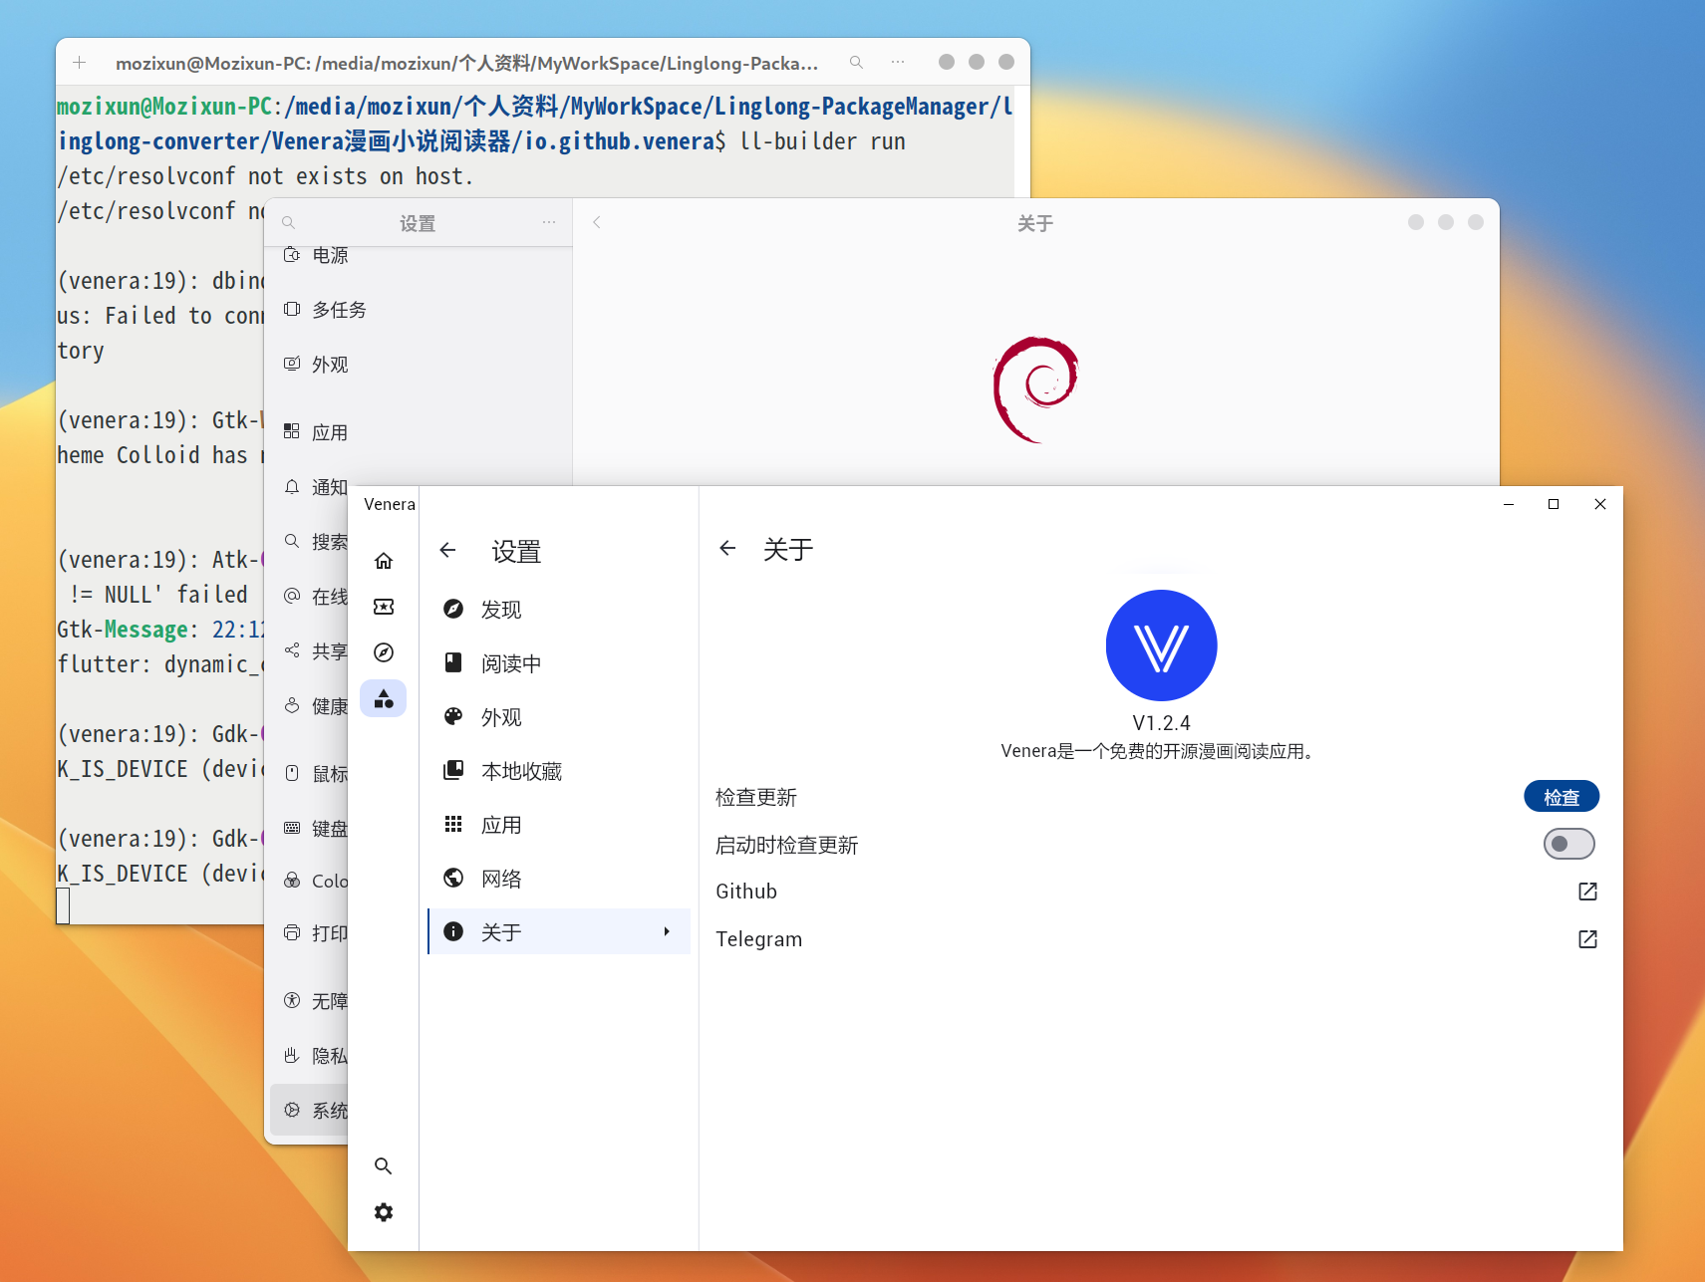1705x1282 pixels.
Task: Click search icon in system 设置 window
Action: [x=288, y=223]
